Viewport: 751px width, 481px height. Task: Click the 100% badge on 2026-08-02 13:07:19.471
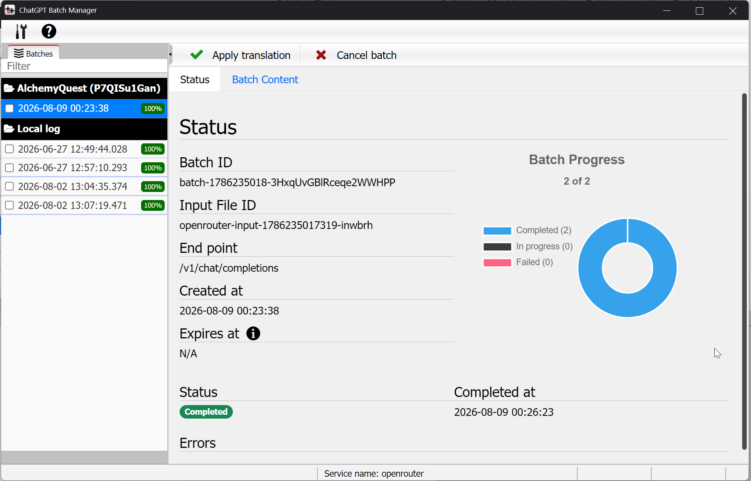click(153, 205)
